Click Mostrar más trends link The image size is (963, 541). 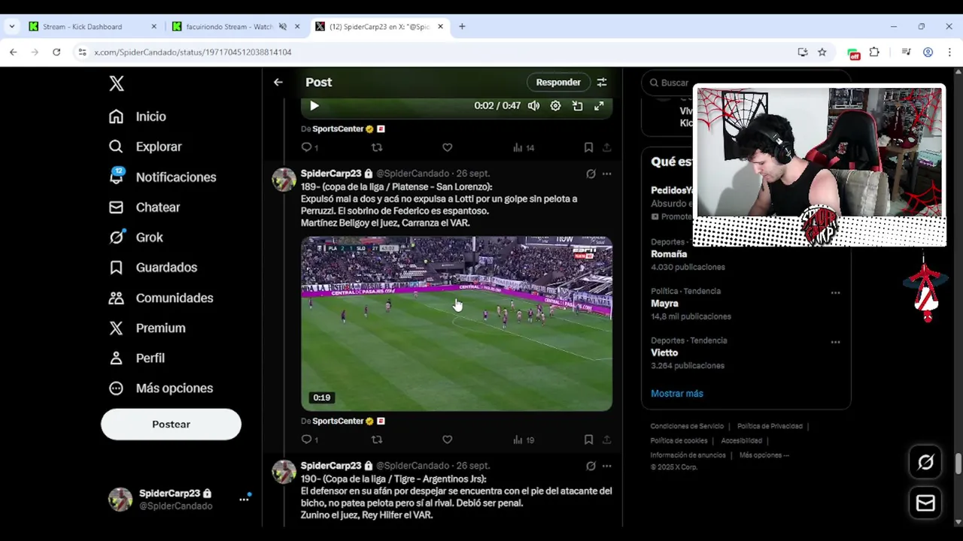(677, 394)
